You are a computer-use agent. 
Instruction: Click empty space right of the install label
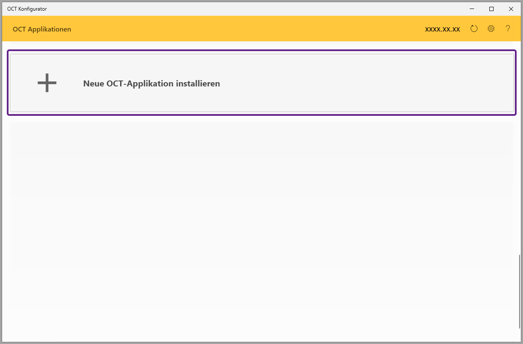tap(362, 83)
